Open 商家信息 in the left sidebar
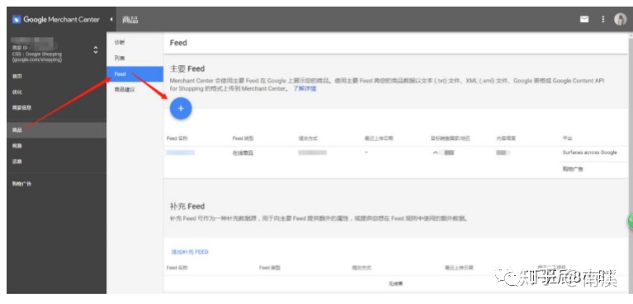This screenshot has height=304, width=633. [21, 108]
